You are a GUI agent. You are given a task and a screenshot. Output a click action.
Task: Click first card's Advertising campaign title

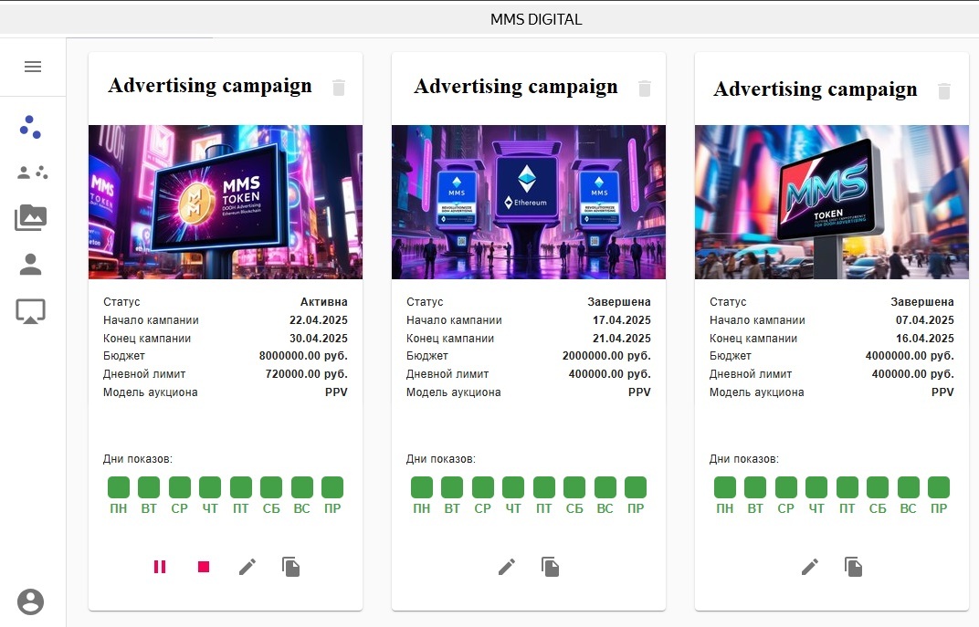tap(210, 86)
